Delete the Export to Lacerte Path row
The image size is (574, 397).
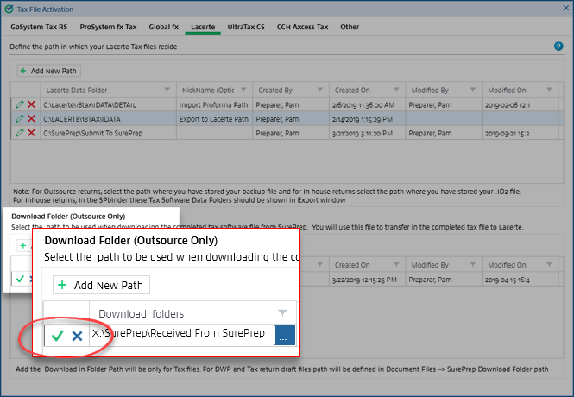pos(31,119)
